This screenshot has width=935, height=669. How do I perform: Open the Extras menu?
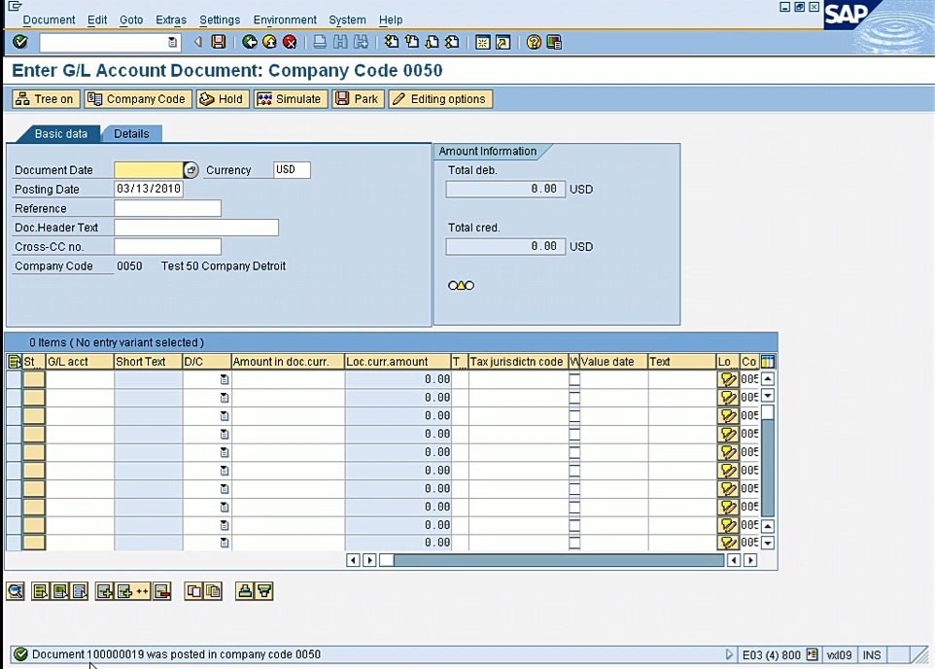pyautogui.click(x=171, y=19)
